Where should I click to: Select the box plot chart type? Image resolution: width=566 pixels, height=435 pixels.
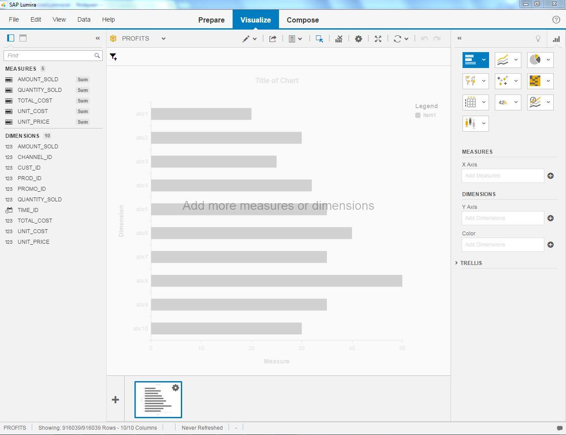(x=470, y=123)
